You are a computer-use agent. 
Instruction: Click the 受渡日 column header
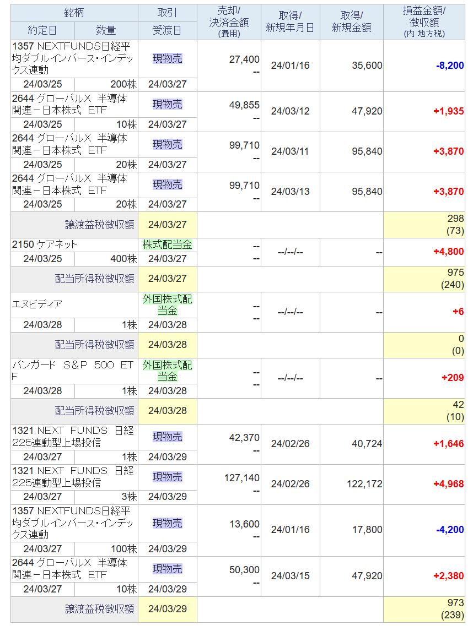click(167, 31)
